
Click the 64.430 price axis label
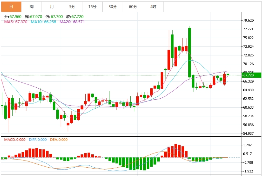(249, 90)
